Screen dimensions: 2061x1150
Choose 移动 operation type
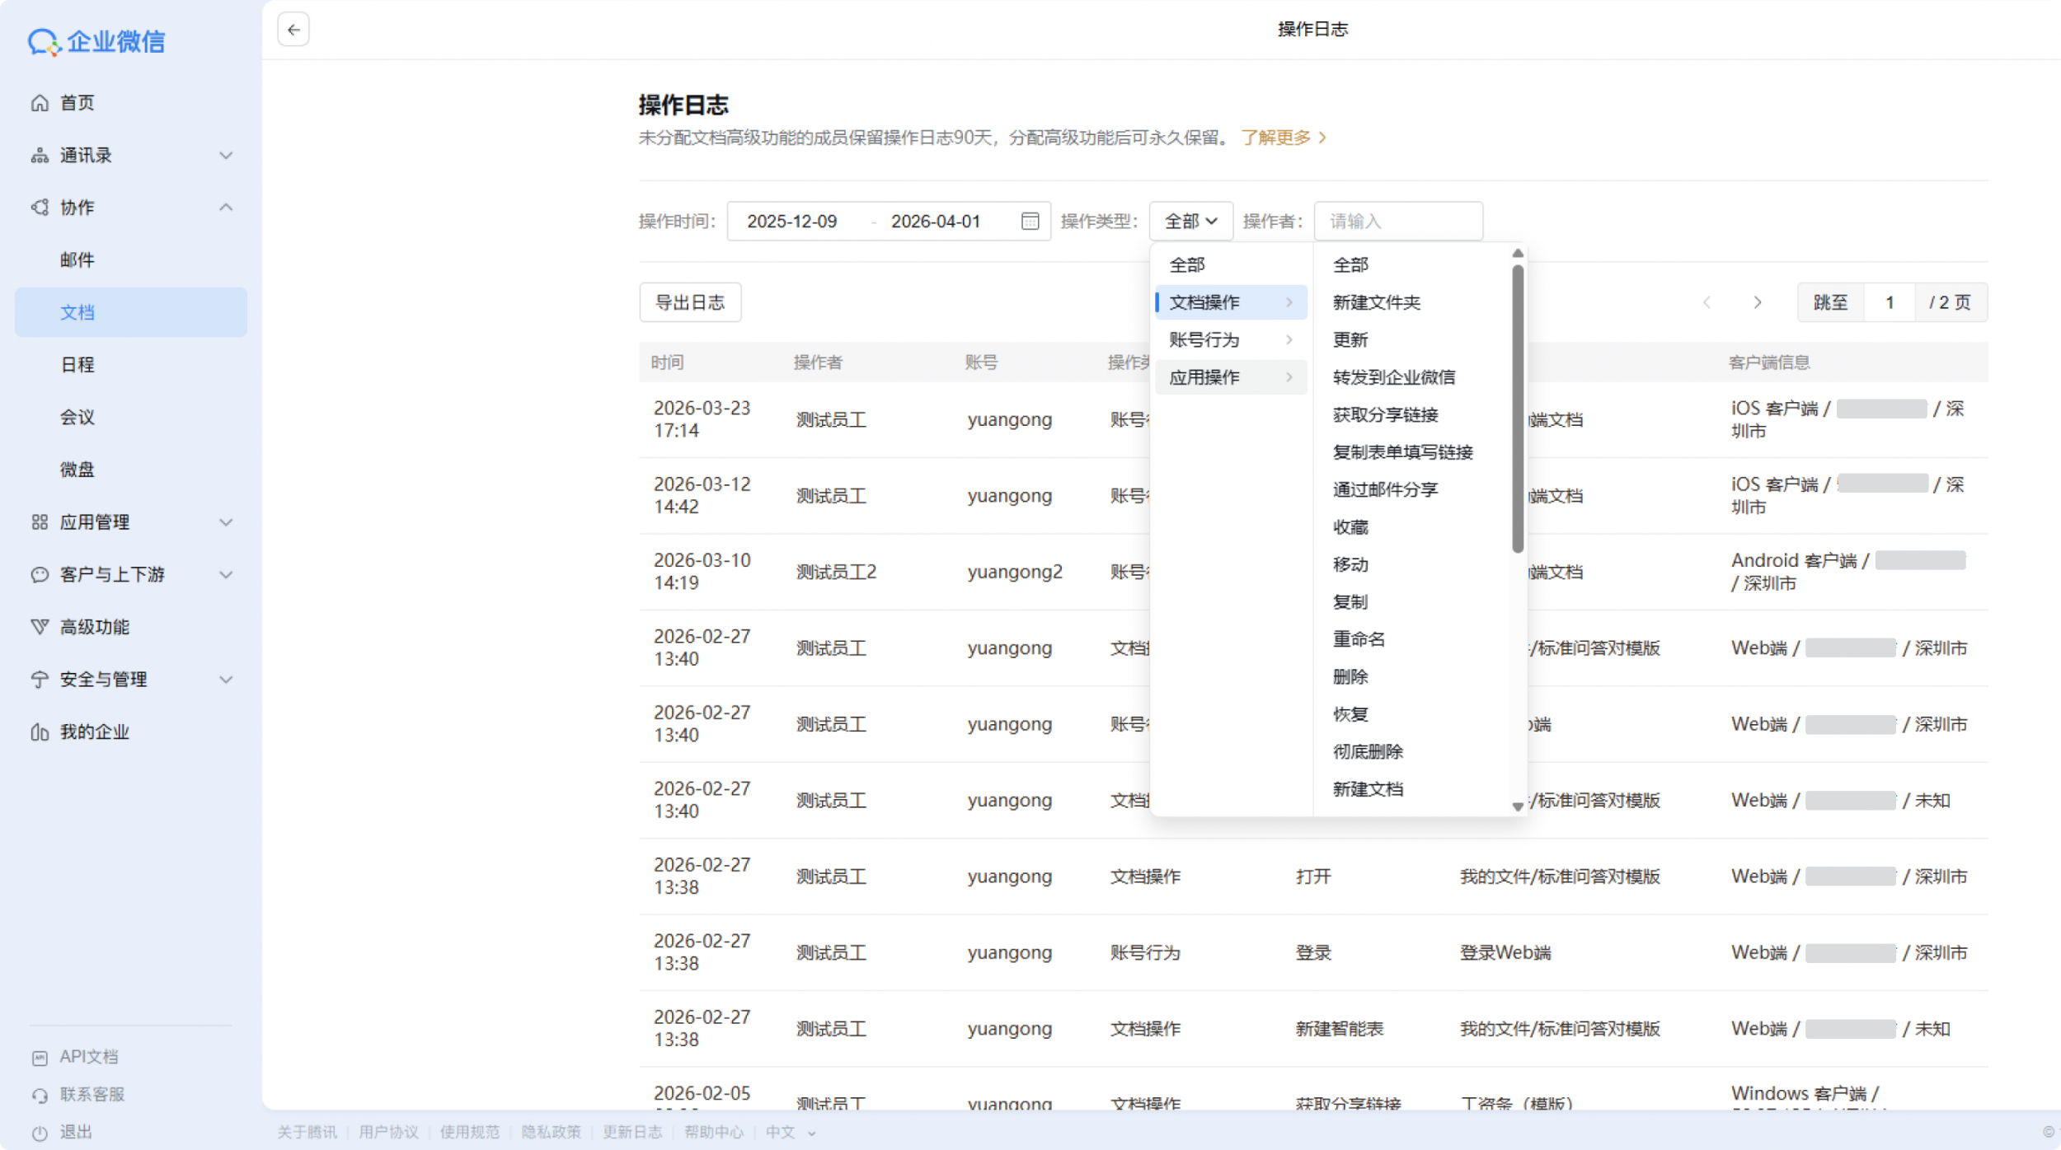(1350, 564)
